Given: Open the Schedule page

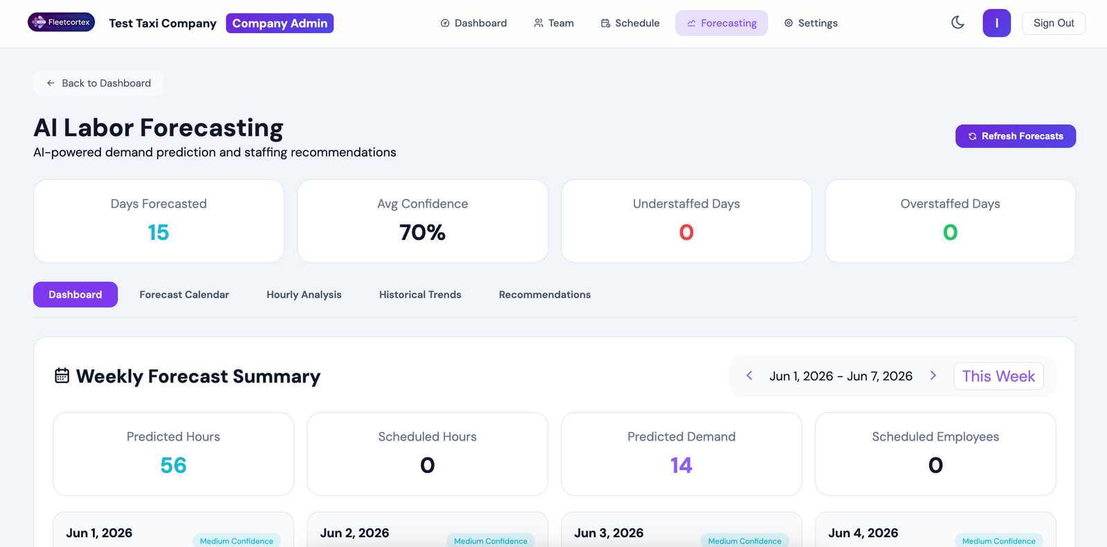Looking at the screenshot, I should coord(630,23).
